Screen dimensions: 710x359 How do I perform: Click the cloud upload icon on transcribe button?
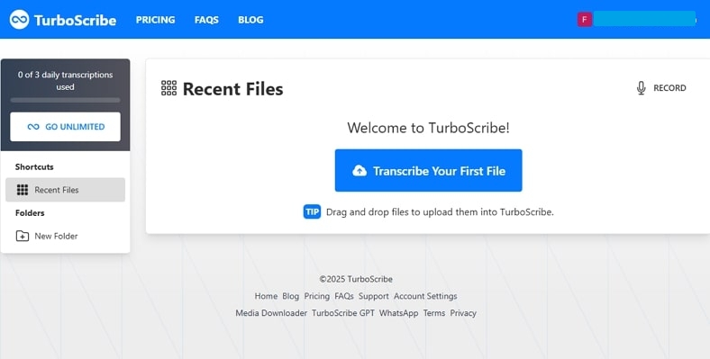click(360, 171)
